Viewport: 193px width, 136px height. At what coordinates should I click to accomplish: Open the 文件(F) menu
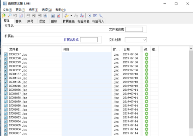7,10
